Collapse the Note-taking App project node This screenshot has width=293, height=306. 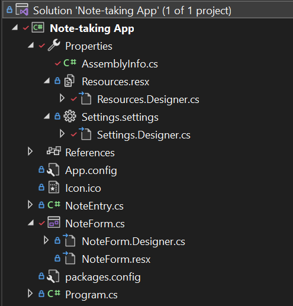coord(15,27)
